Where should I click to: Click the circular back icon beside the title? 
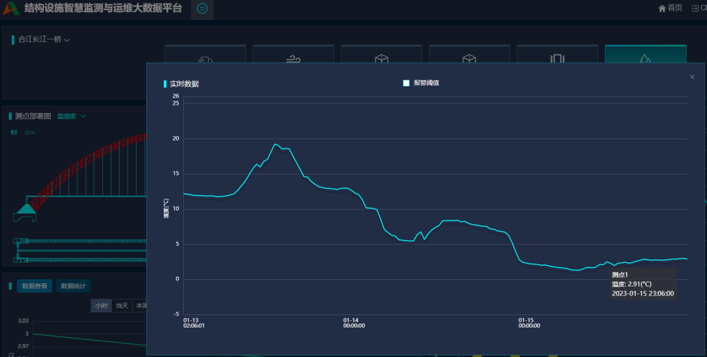click(202, 8)
